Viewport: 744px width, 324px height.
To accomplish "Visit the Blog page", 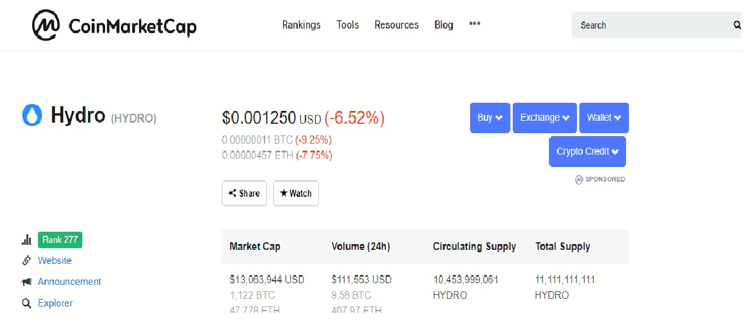I will click(x=444, y=25).
